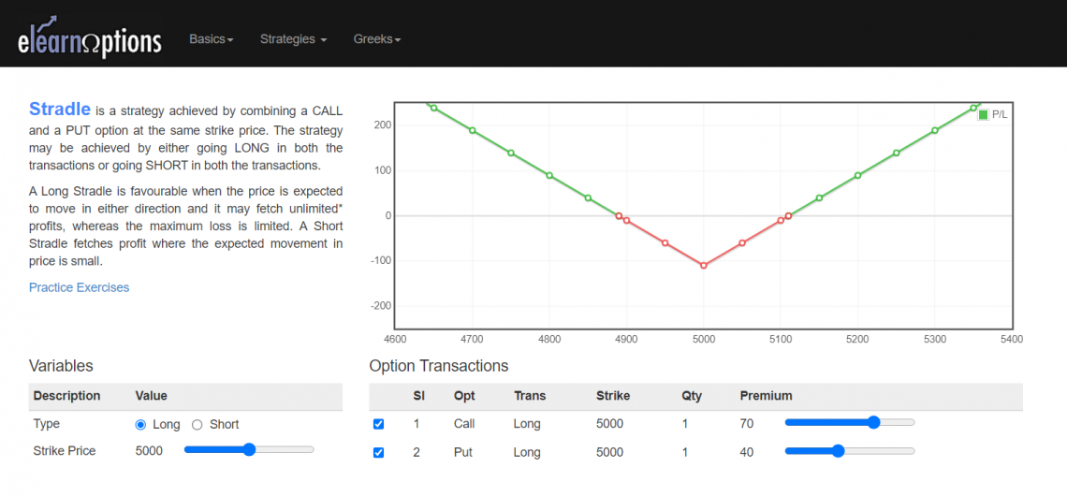Screen dimensions: 1067x497
Task: Click the Strike Price slider handle
Action: [x=249, y=450]
